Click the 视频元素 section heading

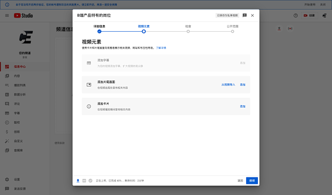pyautogui.click(x=91, y=42)
